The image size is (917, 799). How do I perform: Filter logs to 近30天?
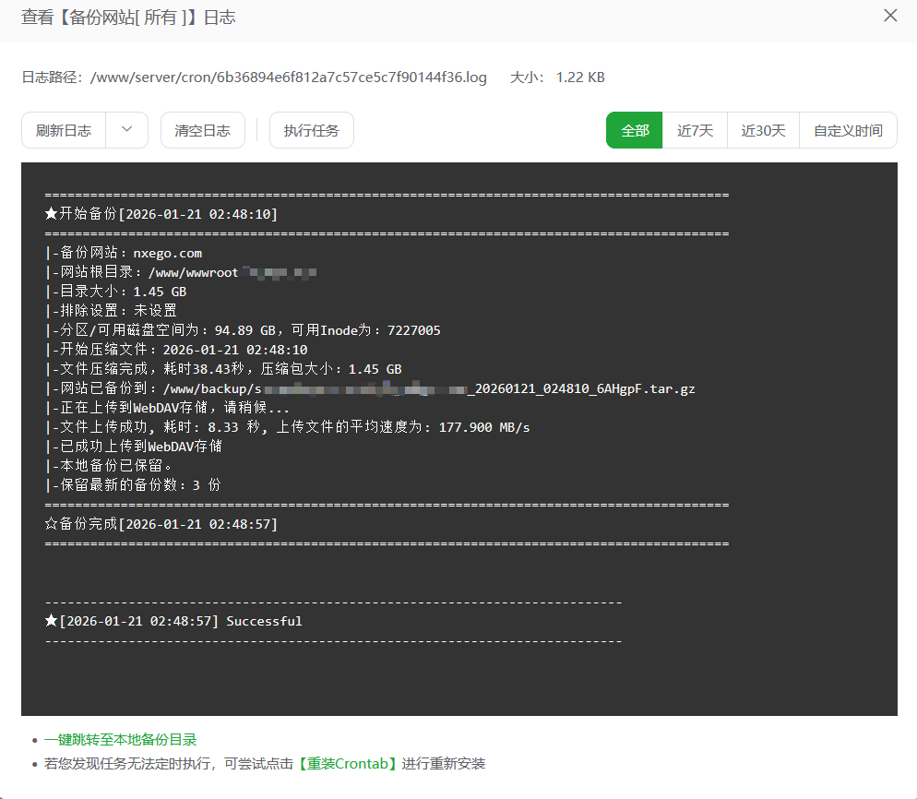coord(762,130)
